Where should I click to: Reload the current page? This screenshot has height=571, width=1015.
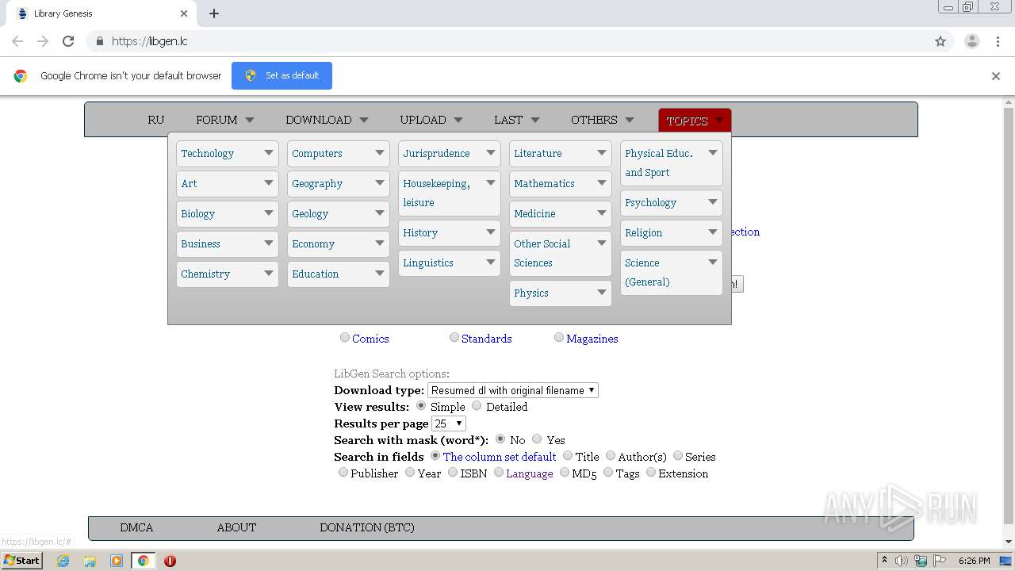click(x=68, y=41)
